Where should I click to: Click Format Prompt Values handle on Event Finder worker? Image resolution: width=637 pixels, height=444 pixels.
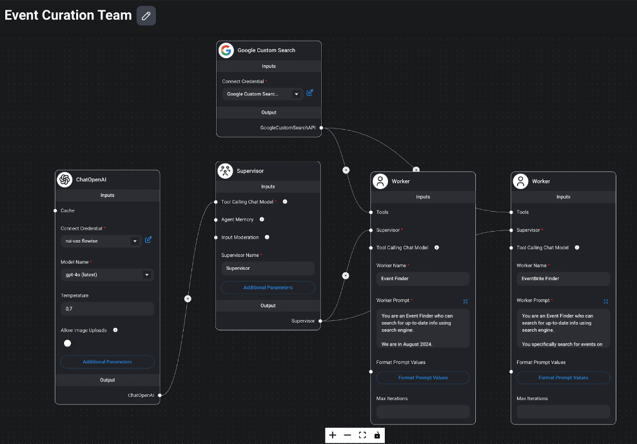(371, 372)
